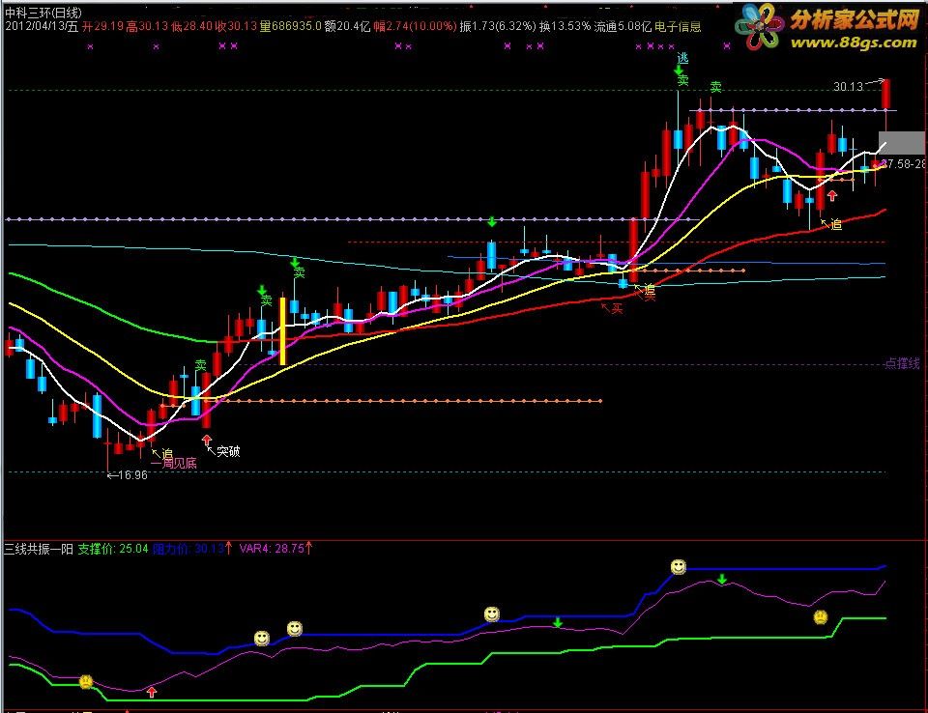Click the turnover rate 换13.53%
This screenshot has width=928, height=713.
(564, 27)
